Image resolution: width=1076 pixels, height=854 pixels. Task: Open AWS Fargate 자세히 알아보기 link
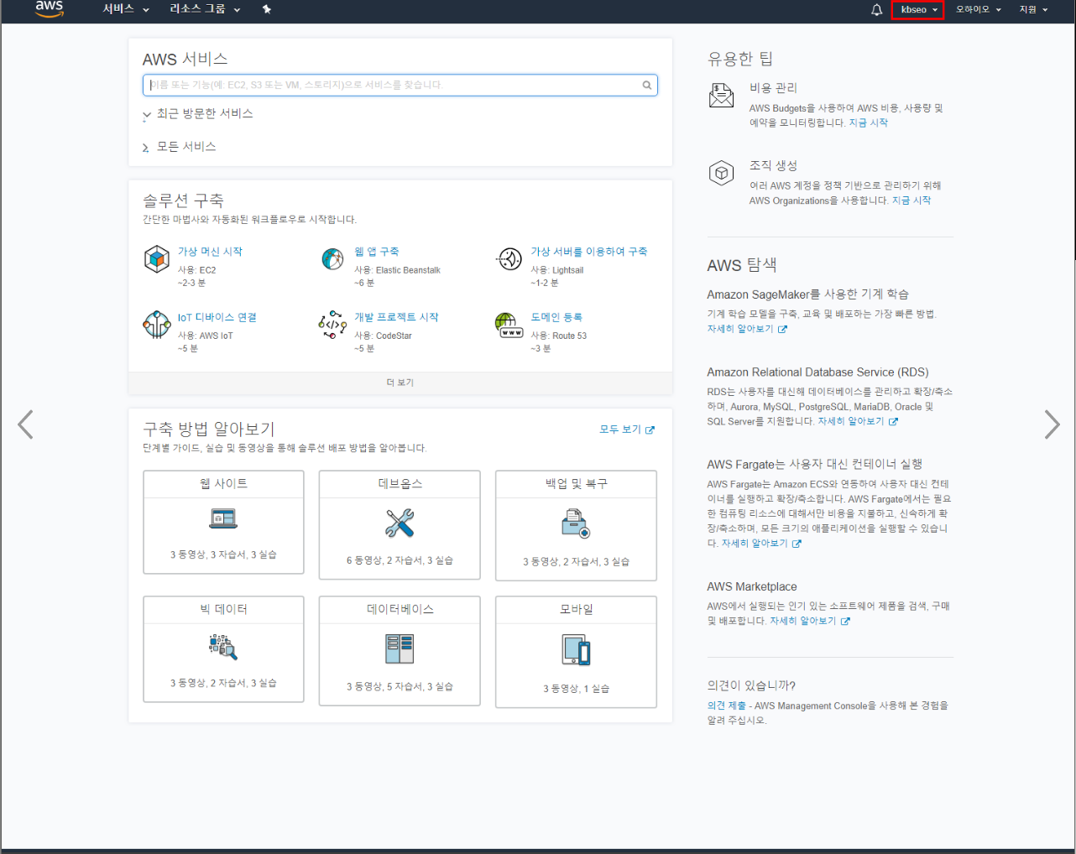point(761,543)
